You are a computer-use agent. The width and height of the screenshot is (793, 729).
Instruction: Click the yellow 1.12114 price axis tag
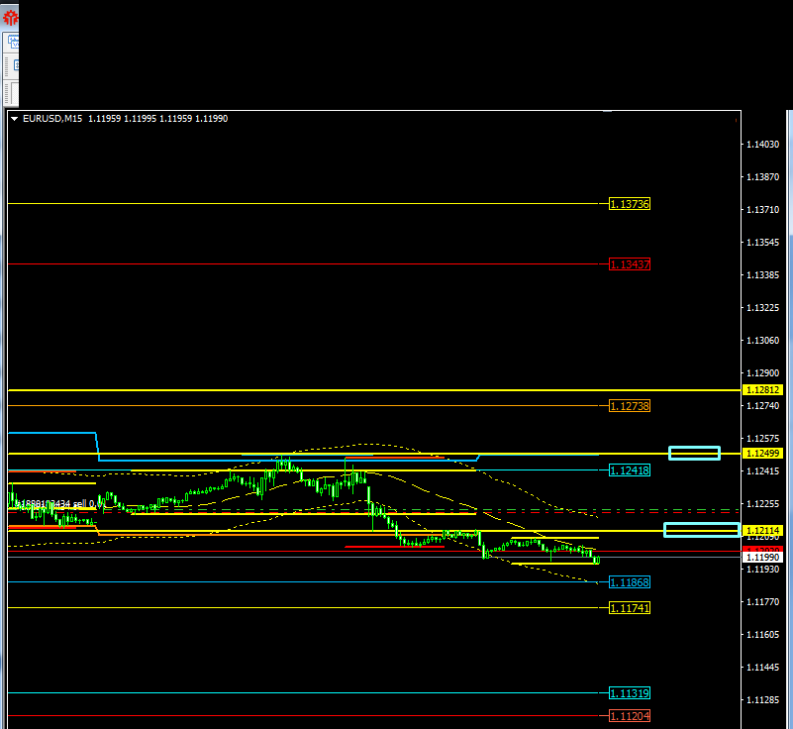click(762, 530)
